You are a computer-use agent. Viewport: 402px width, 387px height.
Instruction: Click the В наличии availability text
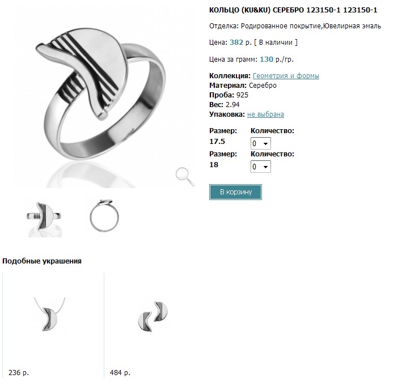[276, 42]
